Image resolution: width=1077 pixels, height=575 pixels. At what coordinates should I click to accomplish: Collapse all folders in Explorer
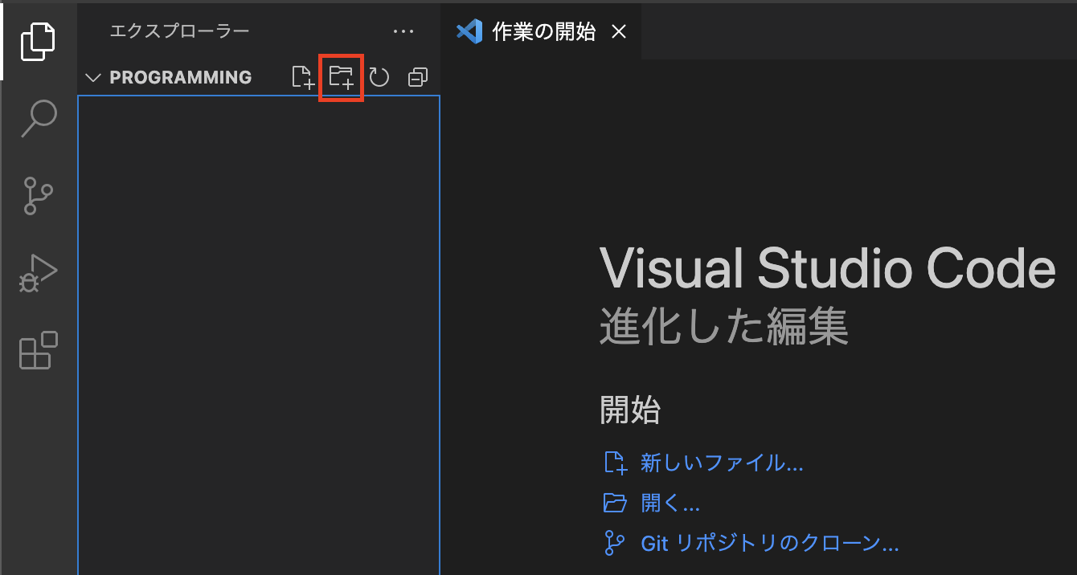click(417, 77)
